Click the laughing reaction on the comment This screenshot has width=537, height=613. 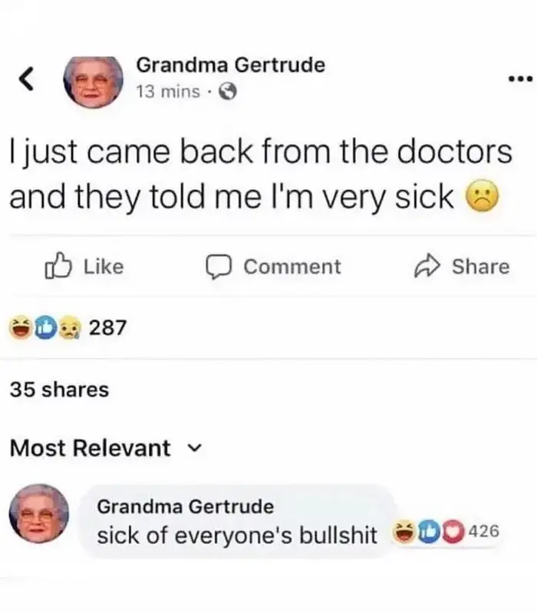[x=404, y=532]
